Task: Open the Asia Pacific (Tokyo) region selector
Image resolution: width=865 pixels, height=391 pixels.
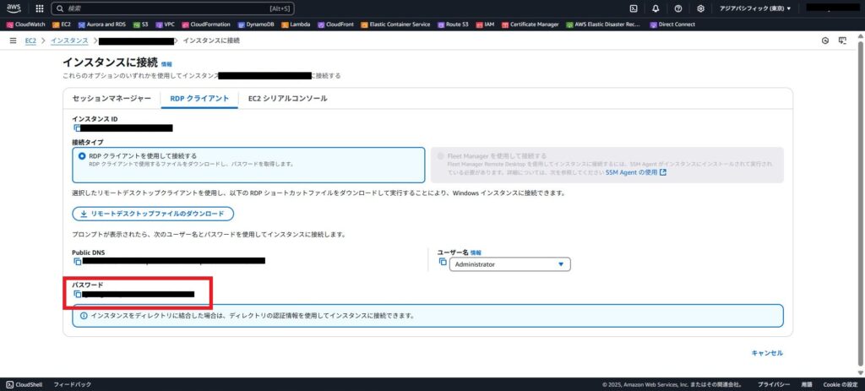Action: click(x=753, y=8)
